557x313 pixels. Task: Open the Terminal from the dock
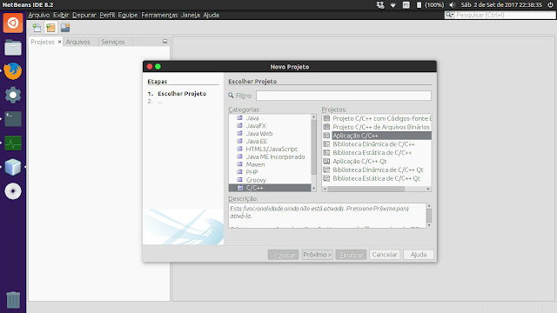[x=13, y=119]
